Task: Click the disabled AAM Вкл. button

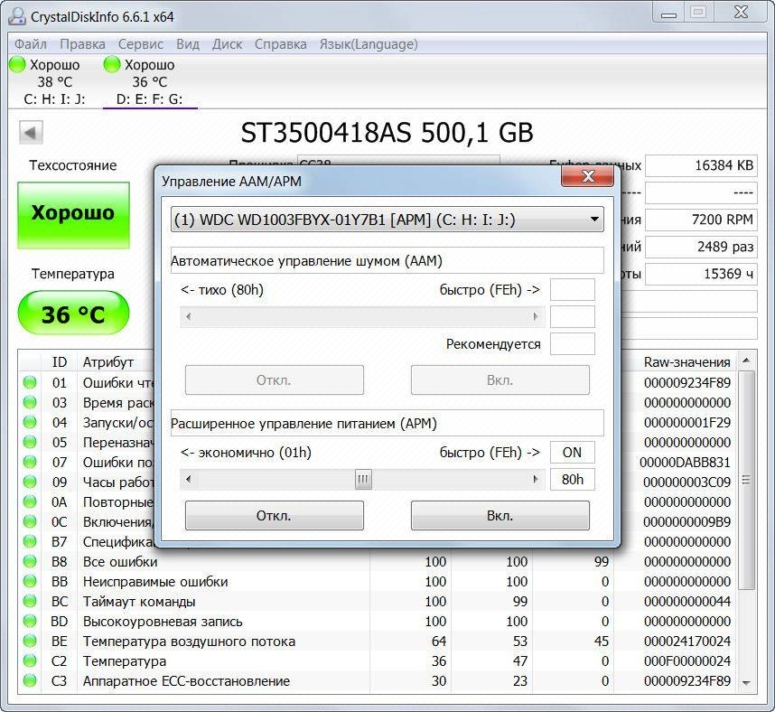Action: [500, 380]
